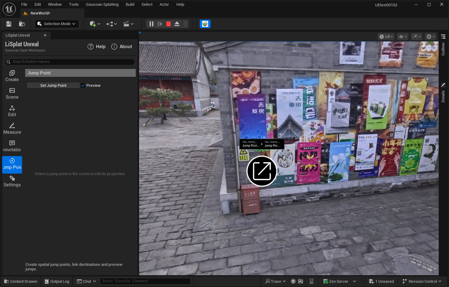
Task: Open the Gaussian Splatting menu
Action: tap(102, 5)
